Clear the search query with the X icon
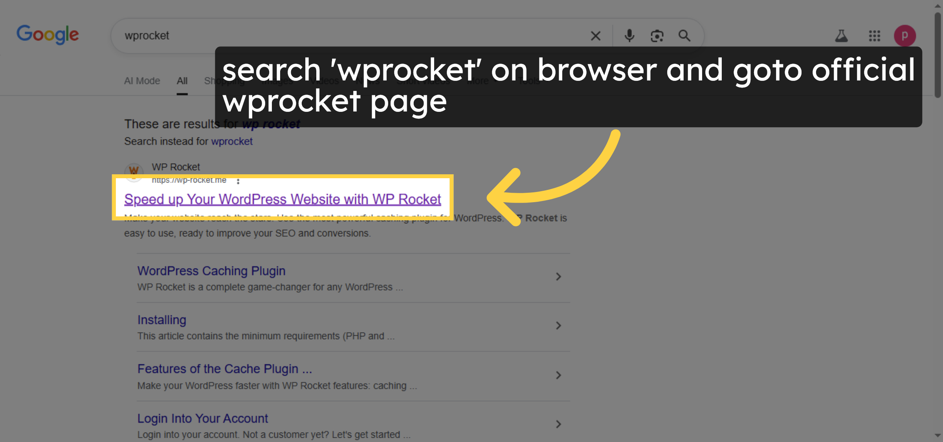The image size is (943, 442). click(595, 36)
